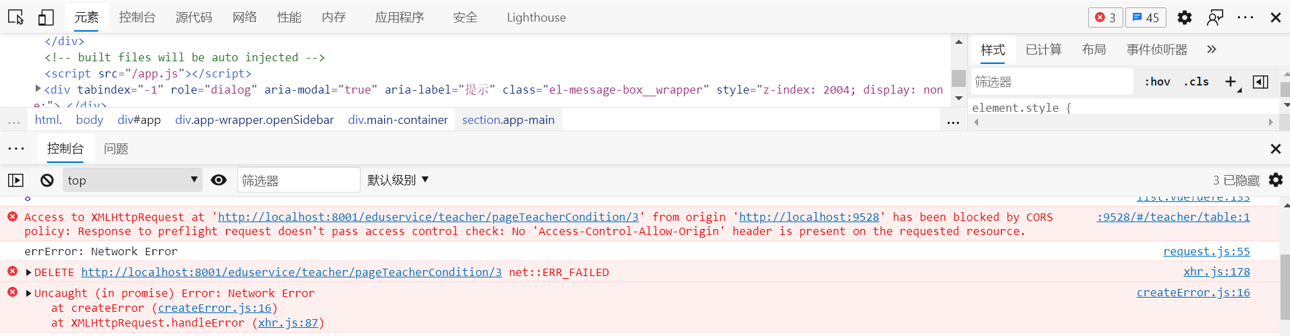Show the console sidebar icon
This screenshot has width=1290, height=336.
pyautogui.click(x=16, y=180)
